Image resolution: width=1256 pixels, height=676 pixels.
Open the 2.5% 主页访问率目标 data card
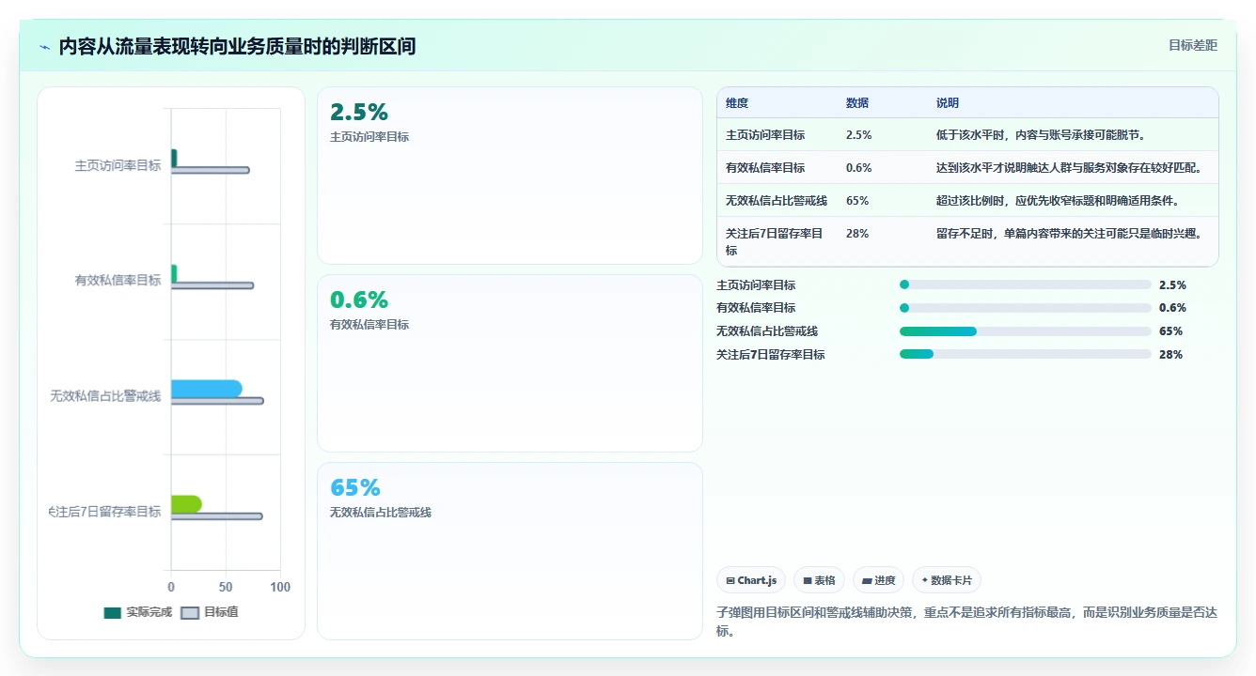coord(510,176)
